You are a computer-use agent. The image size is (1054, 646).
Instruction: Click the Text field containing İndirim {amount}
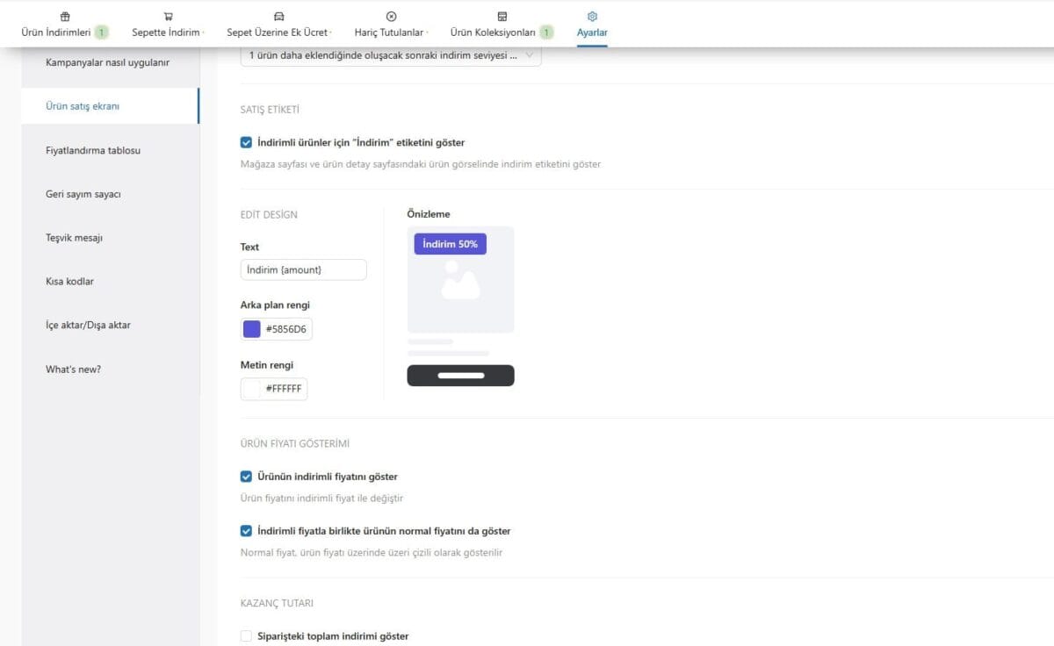tap(303, 269)
